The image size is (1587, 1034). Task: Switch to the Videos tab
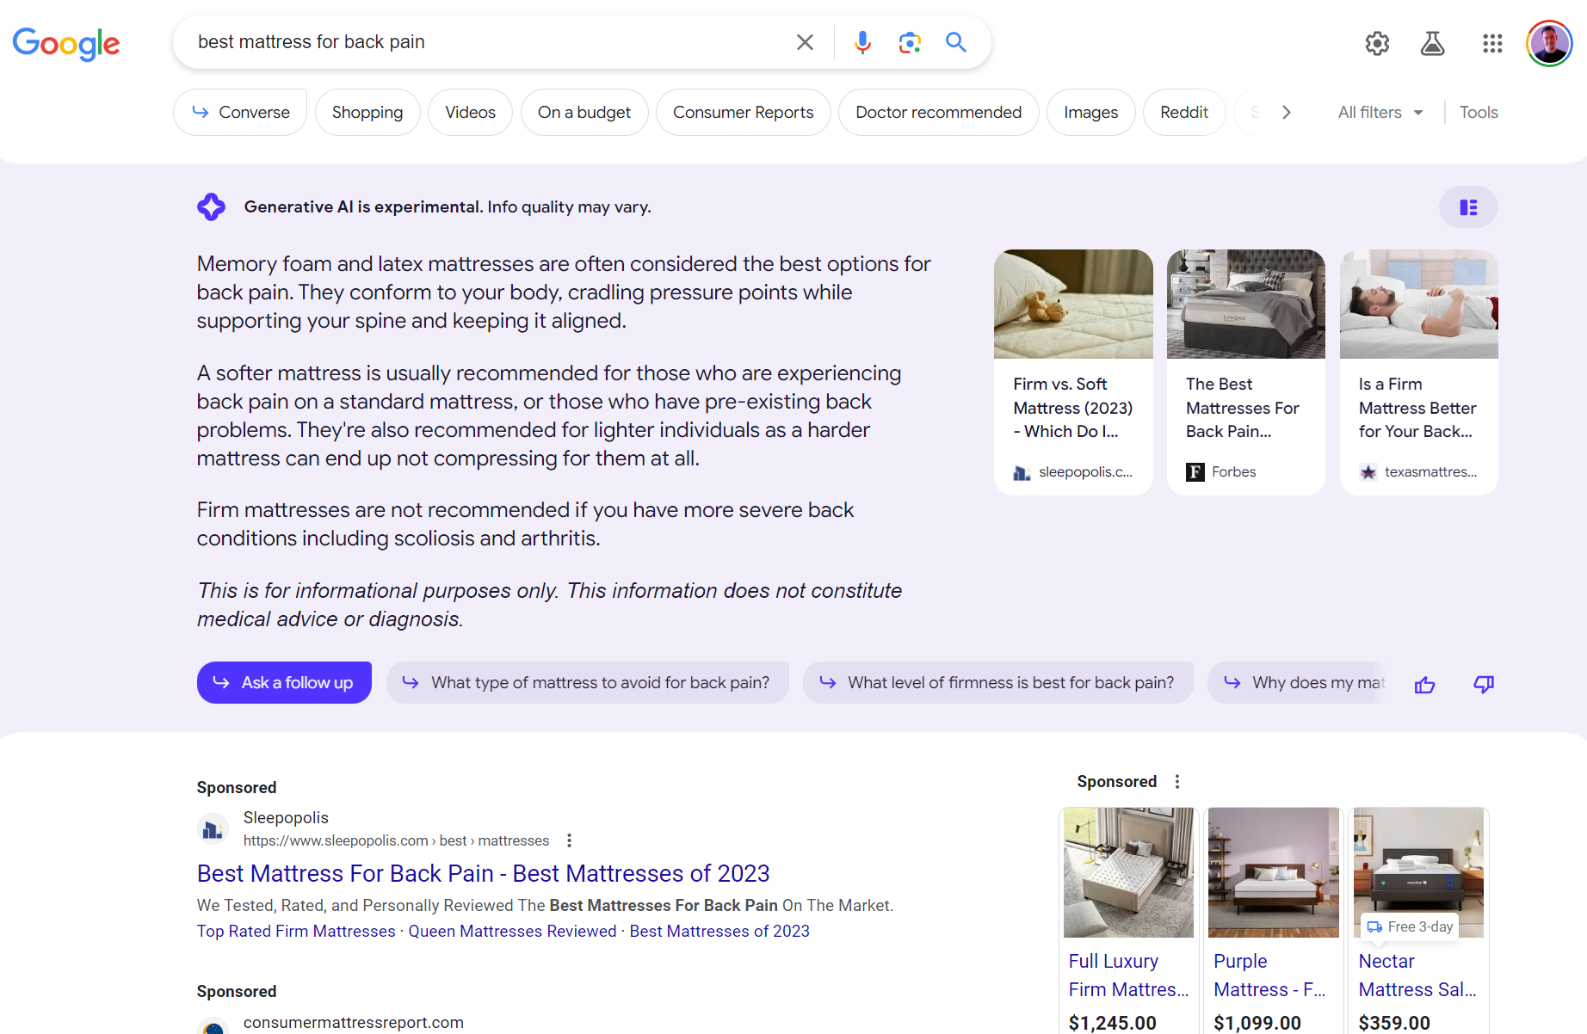click(470, 112)
